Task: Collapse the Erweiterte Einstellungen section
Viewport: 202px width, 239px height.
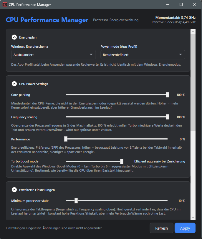Action: pos(14,190)
